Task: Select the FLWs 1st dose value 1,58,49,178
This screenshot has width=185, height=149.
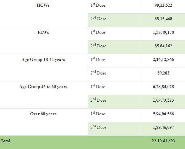Action: 163,32
